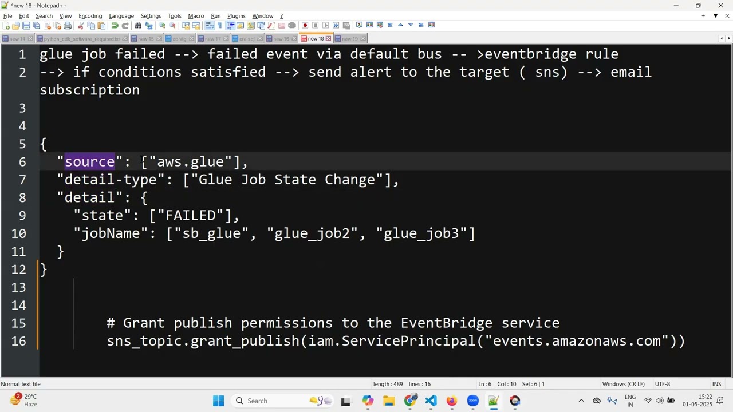Switch to the cre.sql tab

point(247,39)
